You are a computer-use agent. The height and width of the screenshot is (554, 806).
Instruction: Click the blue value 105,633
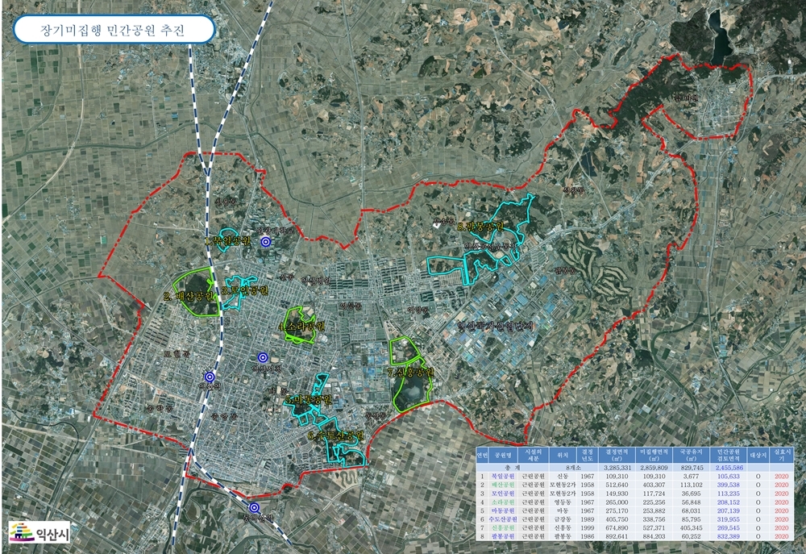[729, 477]
